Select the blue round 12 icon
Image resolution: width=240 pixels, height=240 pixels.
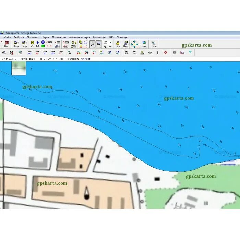pyautogui.click(x=43, y=42)
